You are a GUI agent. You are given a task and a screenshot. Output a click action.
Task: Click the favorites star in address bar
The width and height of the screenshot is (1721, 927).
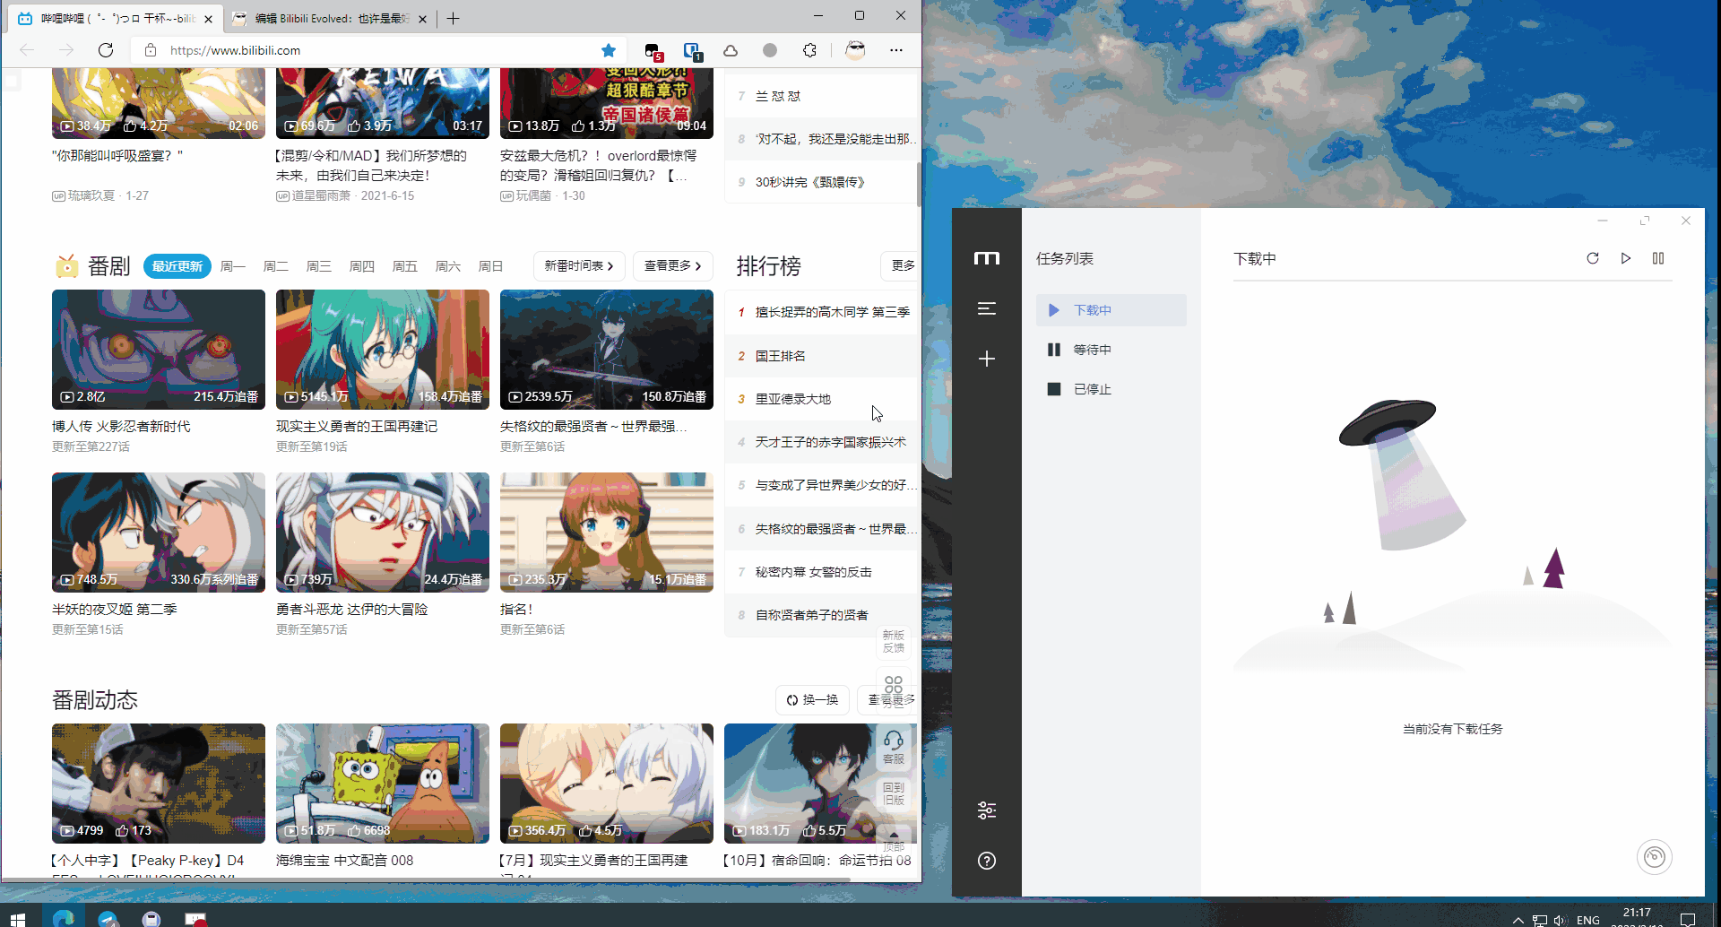click(609, 50)
